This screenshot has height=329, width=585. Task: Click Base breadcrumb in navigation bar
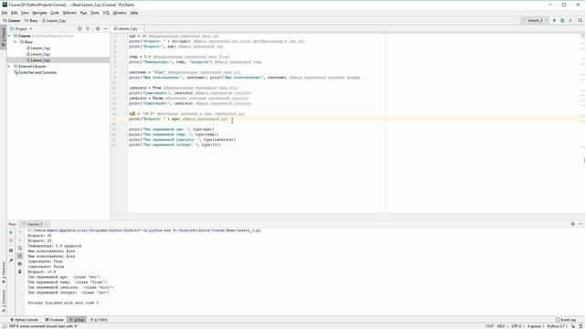[31, 20]
